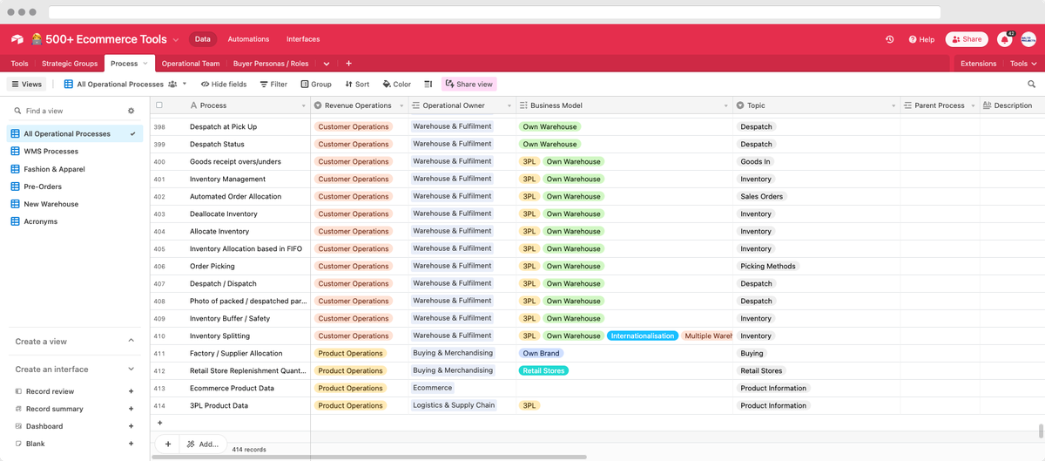The image size is (1045, 461).
Task: Open view settings gear in sidebar
Action: pyautogui.click(x=131, y=111)
